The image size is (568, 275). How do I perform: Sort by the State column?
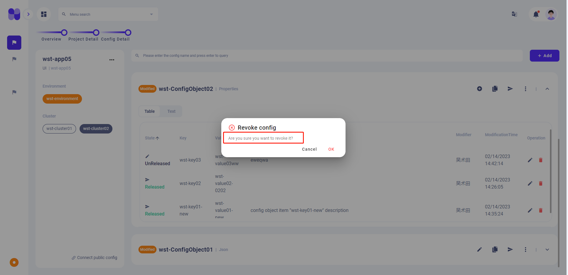point(152,138)
